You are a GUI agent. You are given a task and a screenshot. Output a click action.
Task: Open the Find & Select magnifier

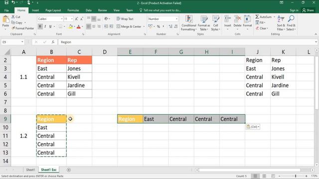click(x=291, y=19)
